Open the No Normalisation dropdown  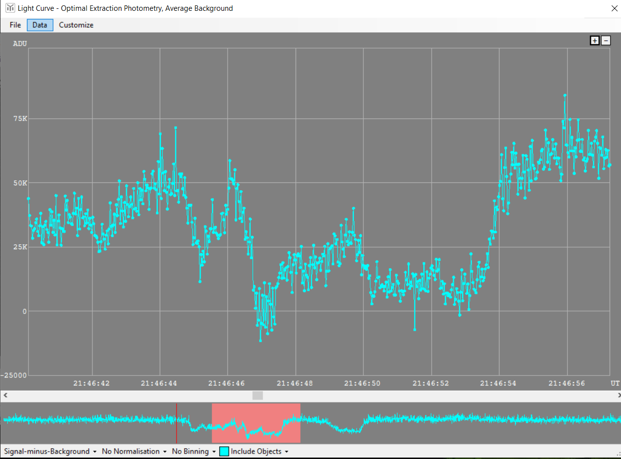[x=134, y=451]
